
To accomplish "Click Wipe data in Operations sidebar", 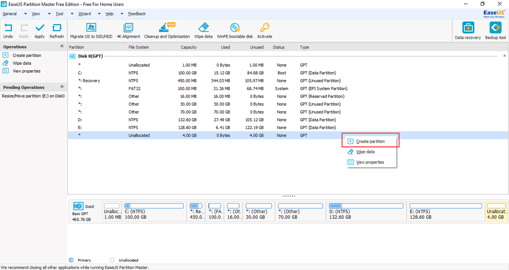I will (x=21, y=63).
